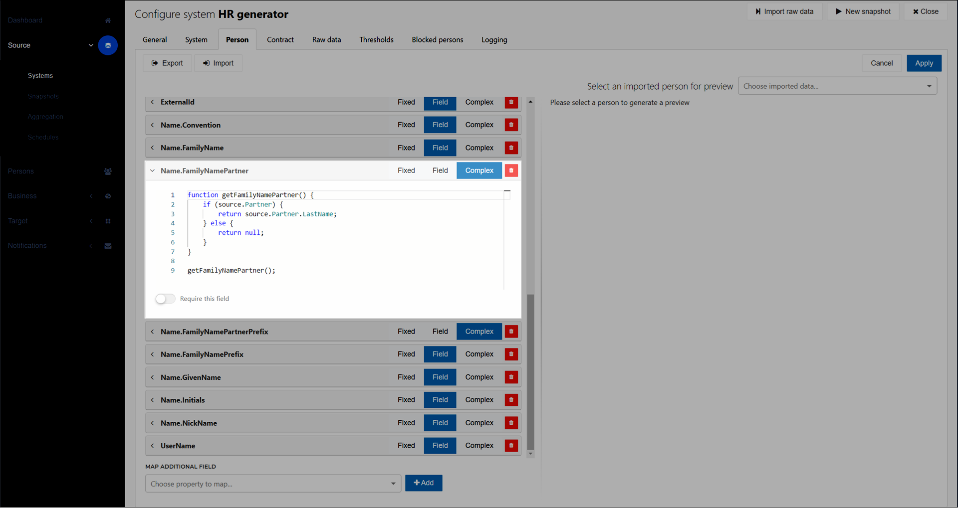The image size is (958, 508).
Task: Click New snapshot button
Action: pos(863,11)
